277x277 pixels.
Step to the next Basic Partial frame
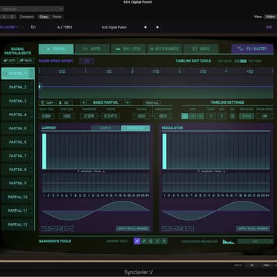pos(128,102)
